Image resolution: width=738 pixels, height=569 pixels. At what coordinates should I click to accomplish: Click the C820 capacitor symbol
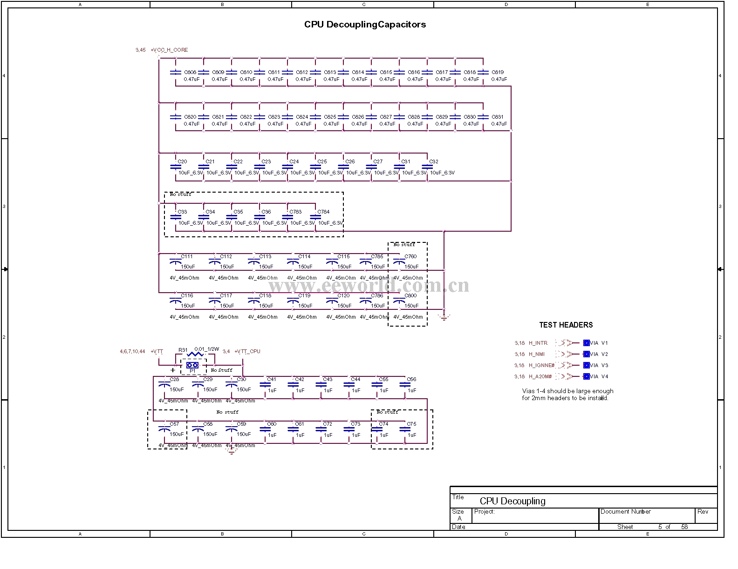tap(175, 117)
